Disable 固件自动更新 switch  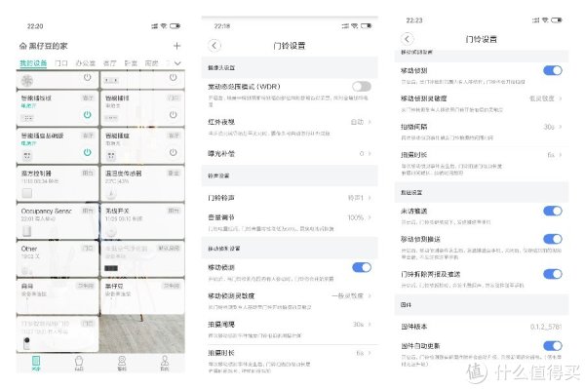(553, 346)
